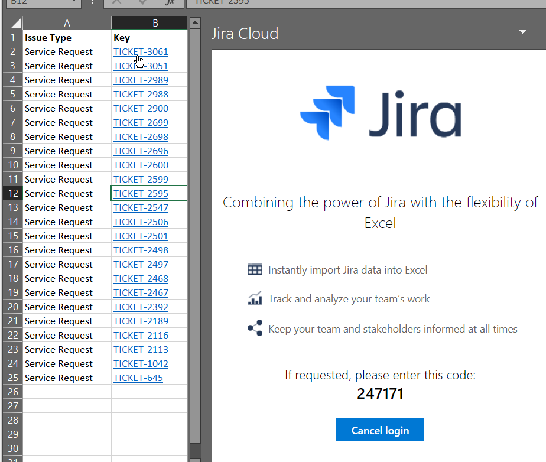Image resolution: width=546 pixels, height=462 pixels.
Task: Click Service Request cell in row 2
Action: click(x=67, y=52)
